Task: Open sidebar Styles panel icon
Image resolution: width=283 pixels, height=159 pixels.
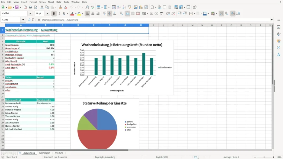Action: pos(279,34)
